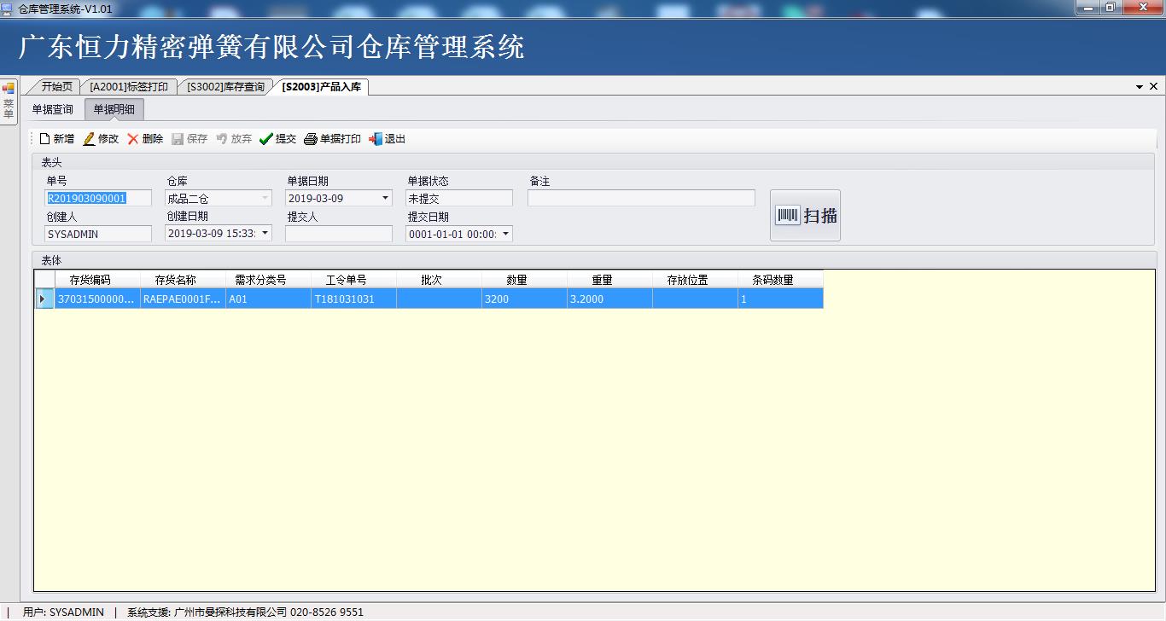Click the 提交人 input field
The width and height of the screenshot is (1166, 621).
pyautogui.click(x=339, y=233)
